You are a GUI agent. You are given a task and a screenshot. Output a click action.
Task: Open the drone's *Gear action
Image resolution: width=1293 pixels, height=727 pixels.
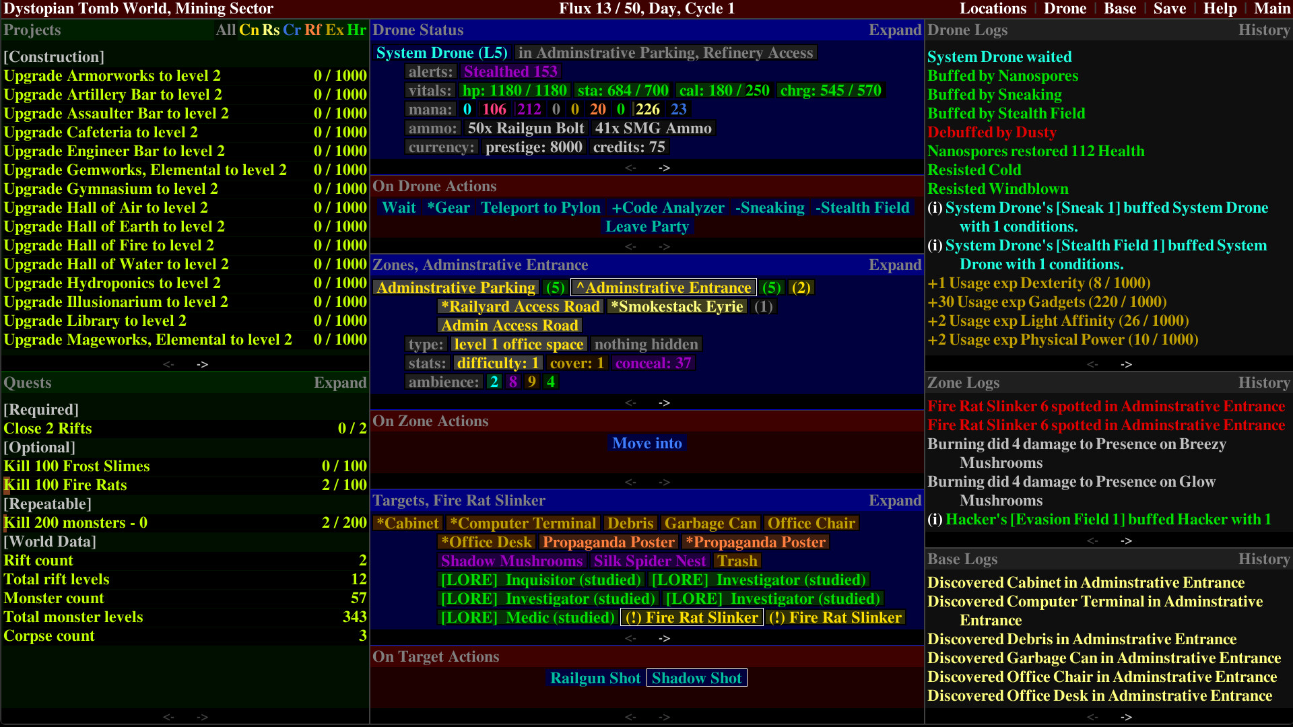(449, 208)
